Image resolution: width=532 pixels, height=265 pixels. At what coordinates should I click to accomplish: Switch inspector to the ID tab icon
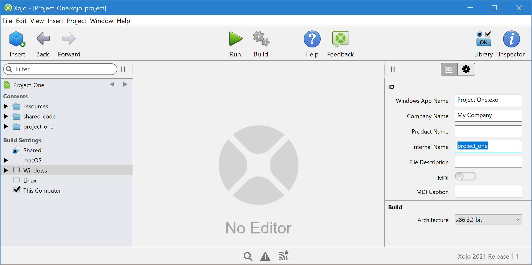click(x=449, y=69)
